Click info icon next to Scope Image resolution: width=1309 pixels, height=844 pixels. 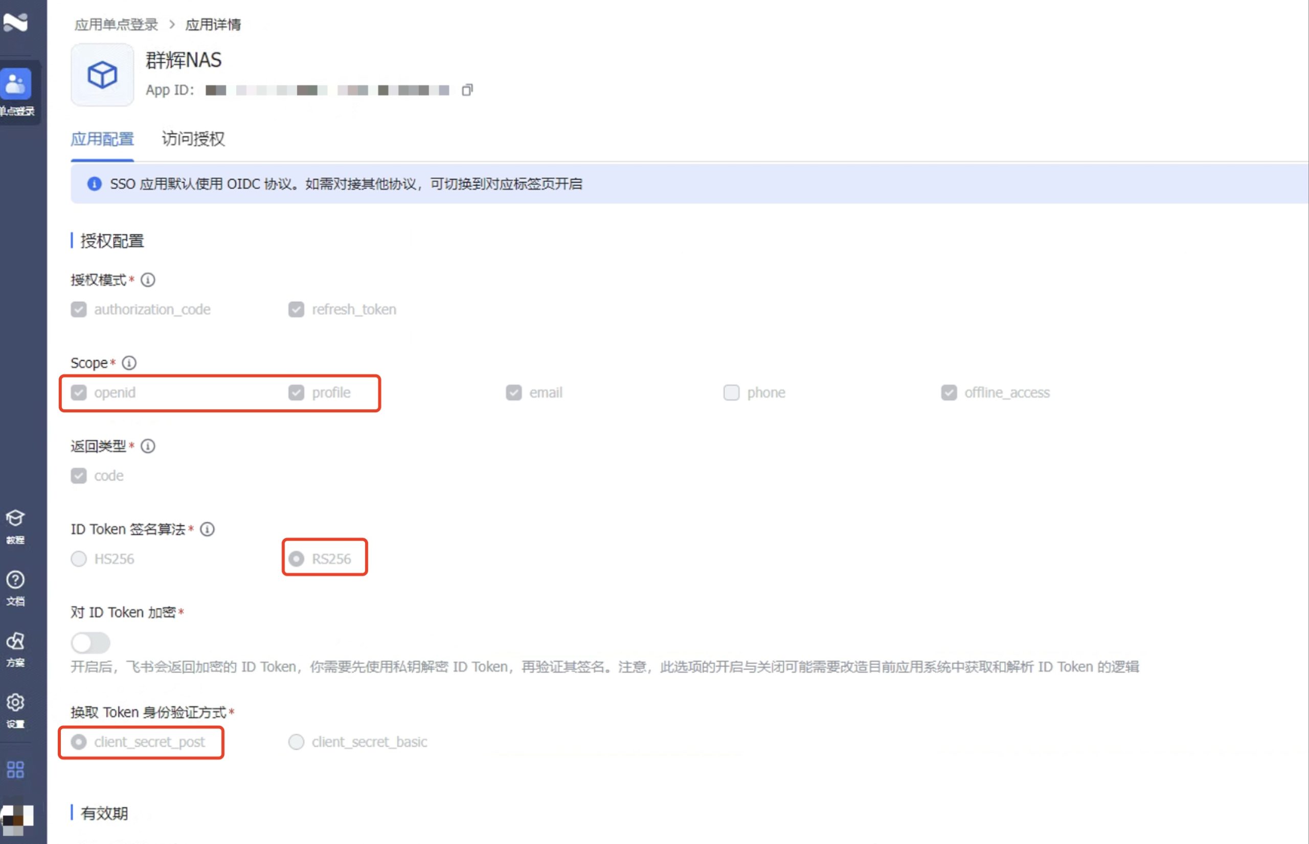[x=129, y=363]
